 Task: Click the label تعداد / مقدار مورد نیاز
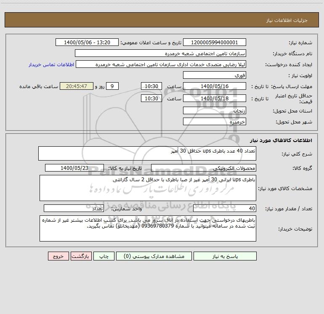click(289, 209)
